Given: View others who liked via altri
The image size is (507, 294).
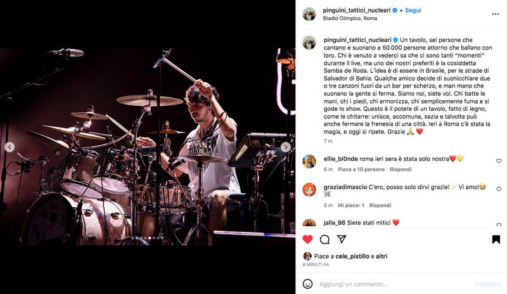Looking at the screenshot, I should 382,256.
